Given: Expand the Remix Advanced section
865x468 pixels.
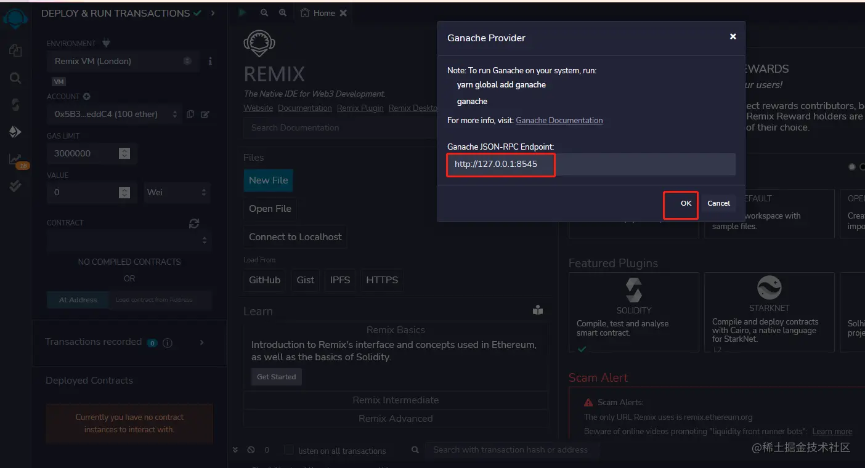Looking at the screenshot, I should (396, 419).
